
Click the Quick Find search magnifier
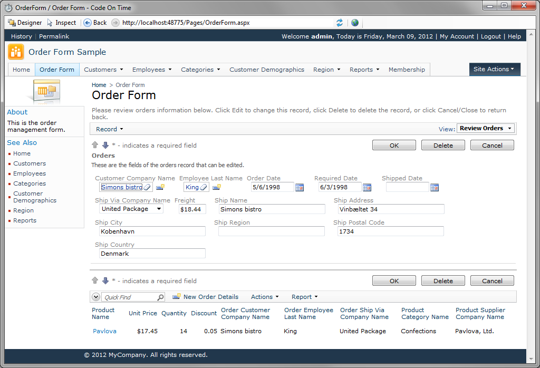point(161,297)
